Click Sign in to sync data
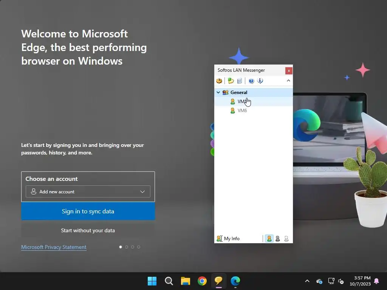Screen dimensions: 387x290 click(88, 211)
